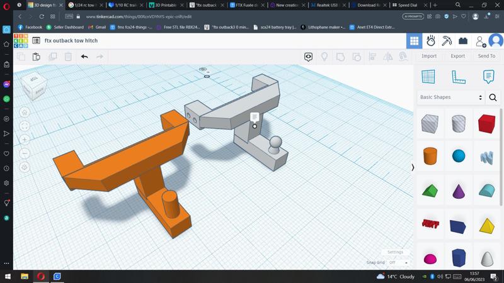This screenshot has height=283, width=504.
Task: Pick the dark blue Polygon shape
Action: 459,258
